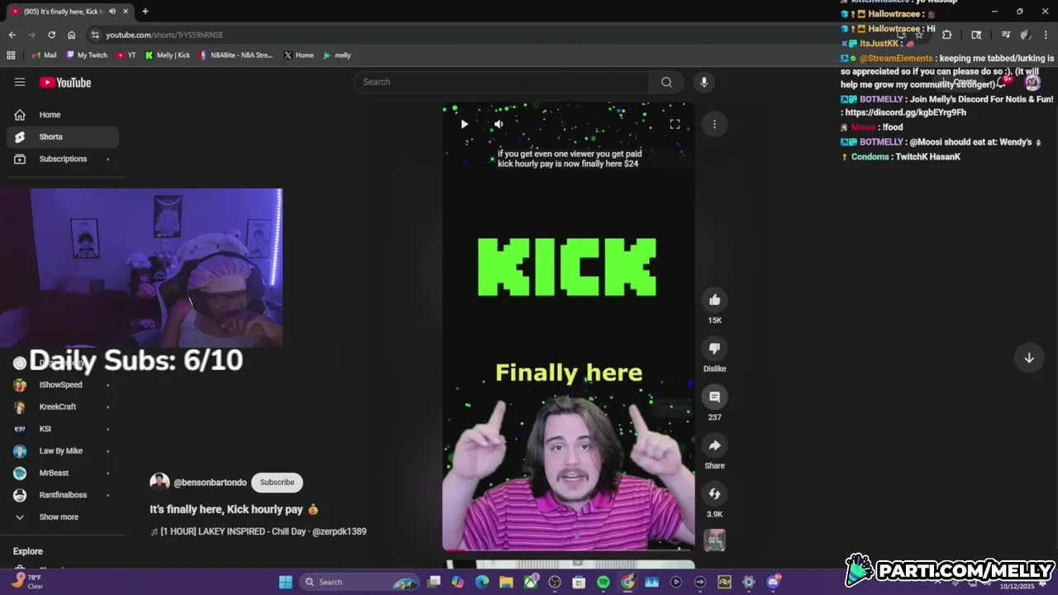This screenshot has height=595, width=1058.
Task: Launch Xbox app from the taskbar
Action: coord(531,582)
